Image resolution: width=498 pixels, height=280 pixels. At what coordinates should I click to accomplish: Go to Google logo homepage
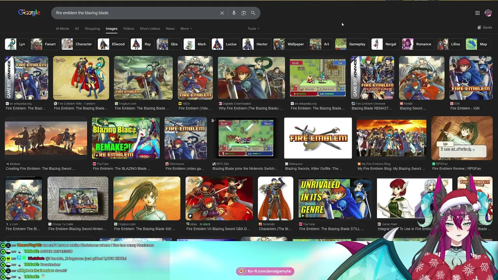pyautogui.click(x=29, y=12)
